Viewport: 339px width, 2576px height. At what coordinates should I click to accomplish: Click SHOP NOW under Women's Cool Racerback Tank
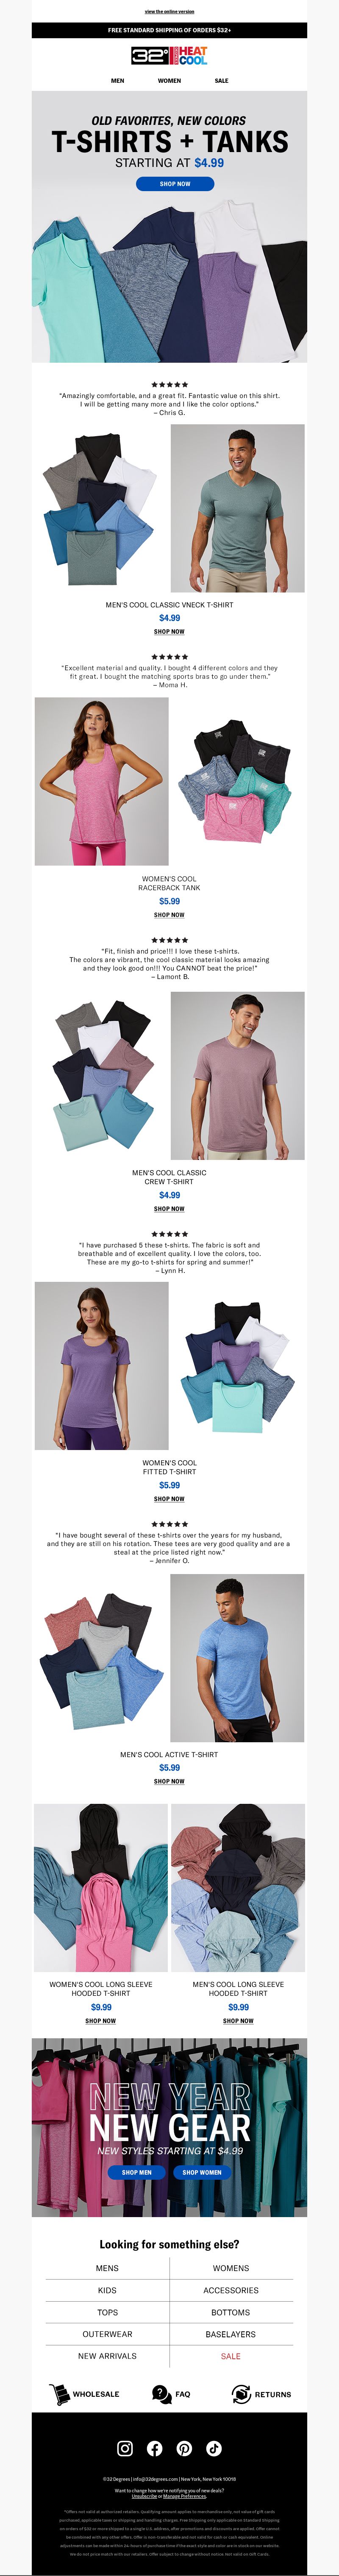169,915
